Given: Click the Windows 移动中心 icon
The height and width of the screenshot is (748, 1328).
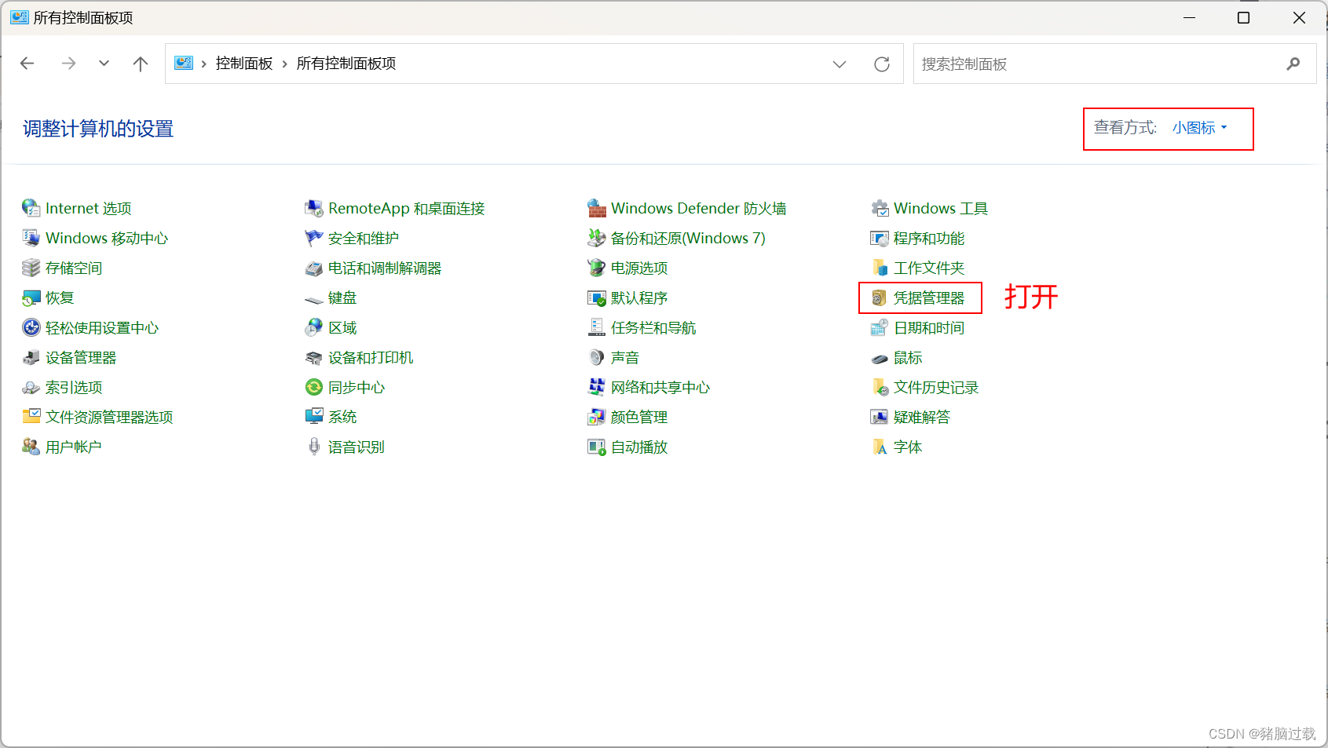Looking at the screenshot, I should [x=31, y=238].
